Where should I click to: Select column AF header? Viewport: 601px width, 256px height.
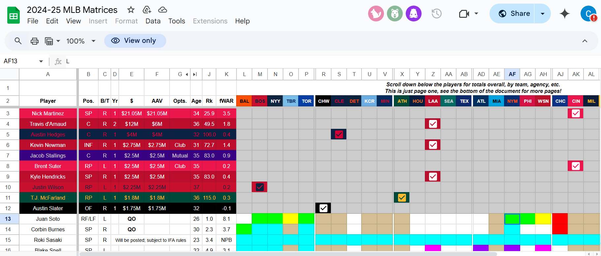click(512, 74)
